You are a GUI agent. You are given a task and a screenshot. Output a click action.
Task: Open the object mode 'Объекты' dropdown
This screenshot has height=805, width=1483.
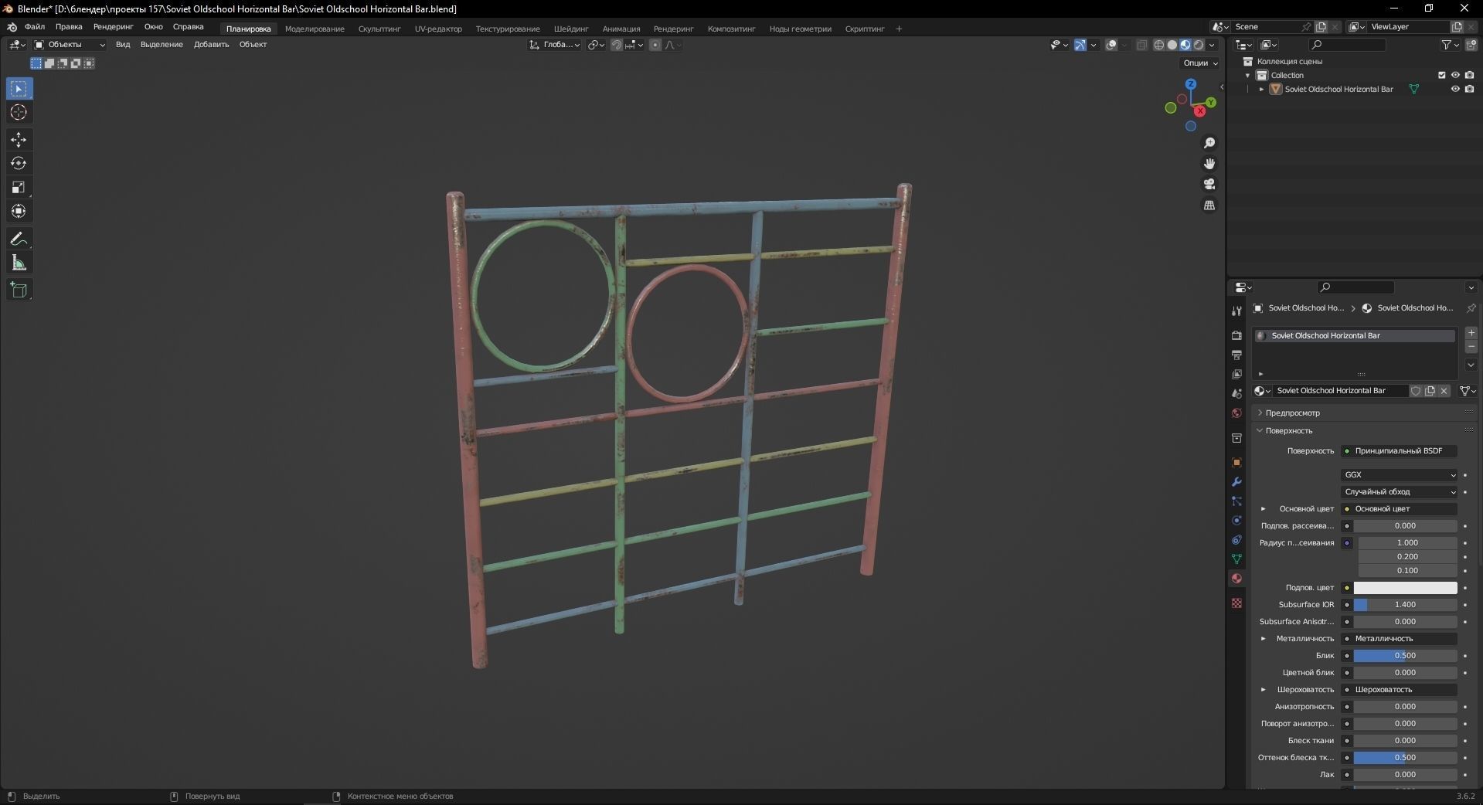tap(70, 45)
